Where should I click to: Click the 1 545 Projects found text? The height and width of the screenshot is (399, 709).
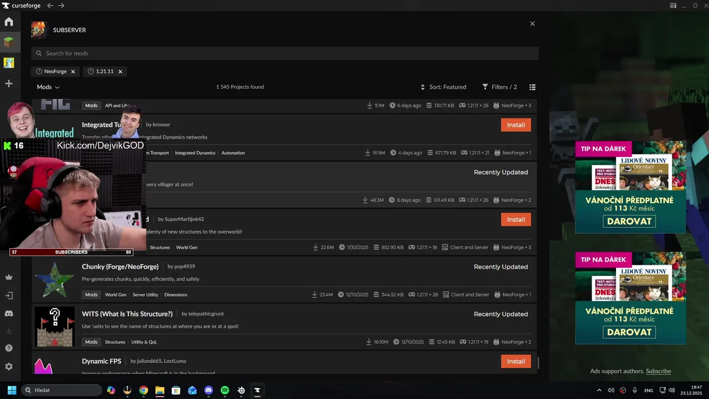(240, 87)
